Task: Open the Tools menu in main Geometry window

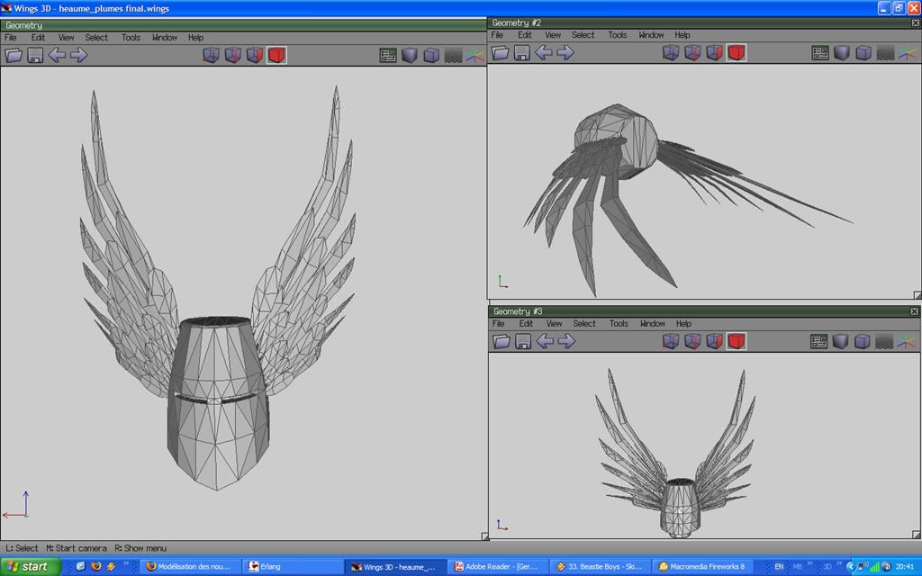Action: tap(131, 38)
